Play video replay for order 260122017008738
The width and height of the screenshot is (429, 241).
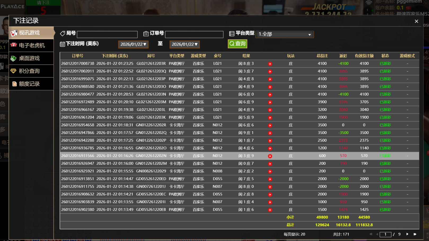click(270, 64)
